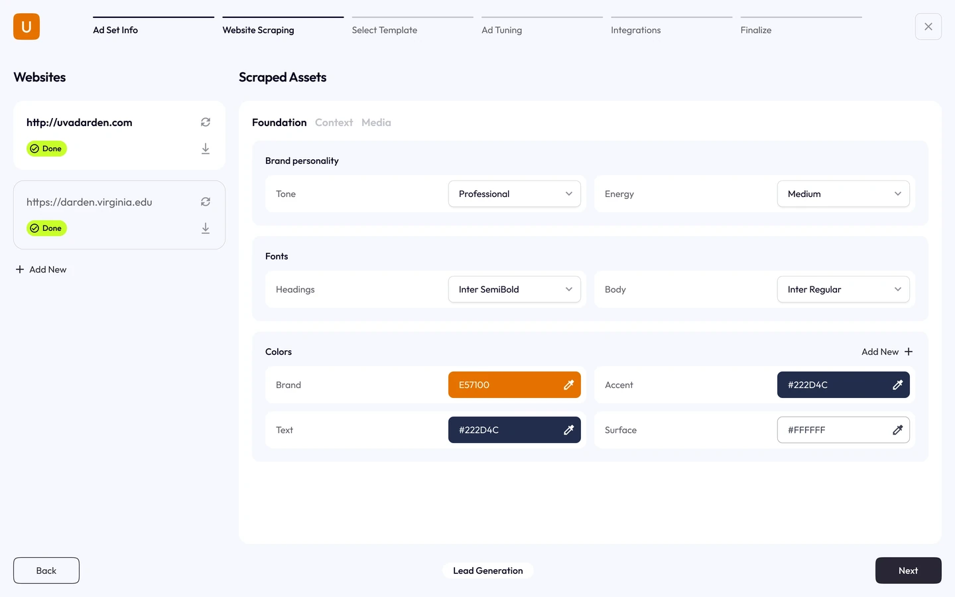This screenshot has height=597, width=955.
Task: Open the Tone dropdown set to Professional
Action: click(515, 194)
